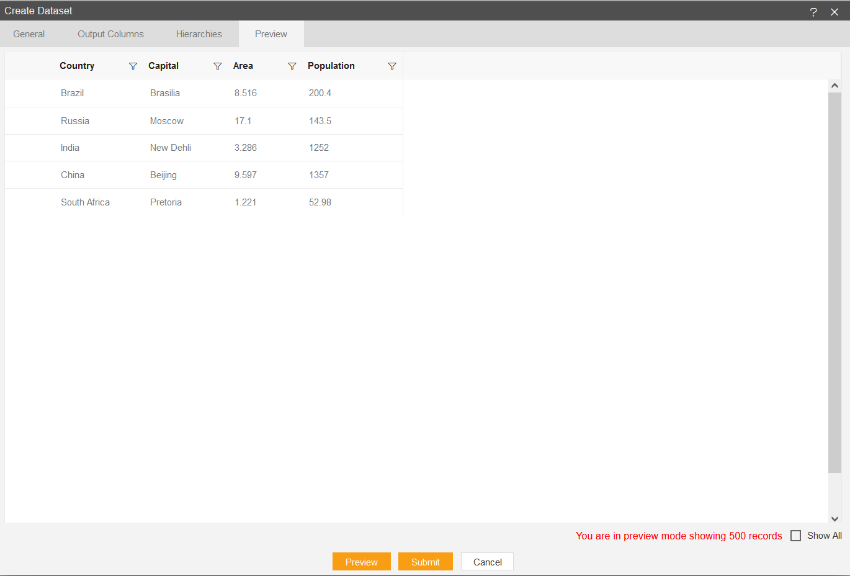Click the Moscow capital cell
The image size is (850, 576).
click(167, 121)
